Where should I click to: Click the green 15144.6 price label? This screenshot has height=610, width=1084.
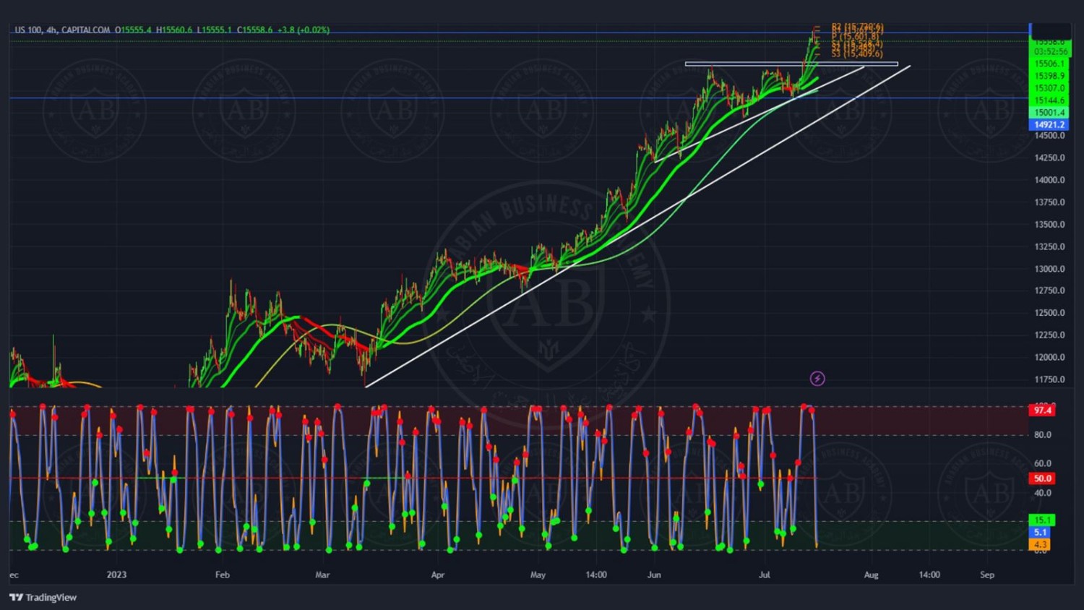click(x=1050, y=100)
